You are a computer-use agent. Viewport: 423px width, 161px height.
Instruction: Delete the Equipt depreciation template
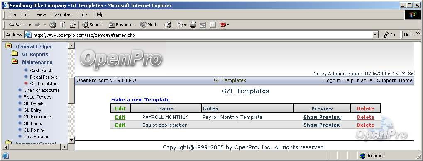coord(366,125)
